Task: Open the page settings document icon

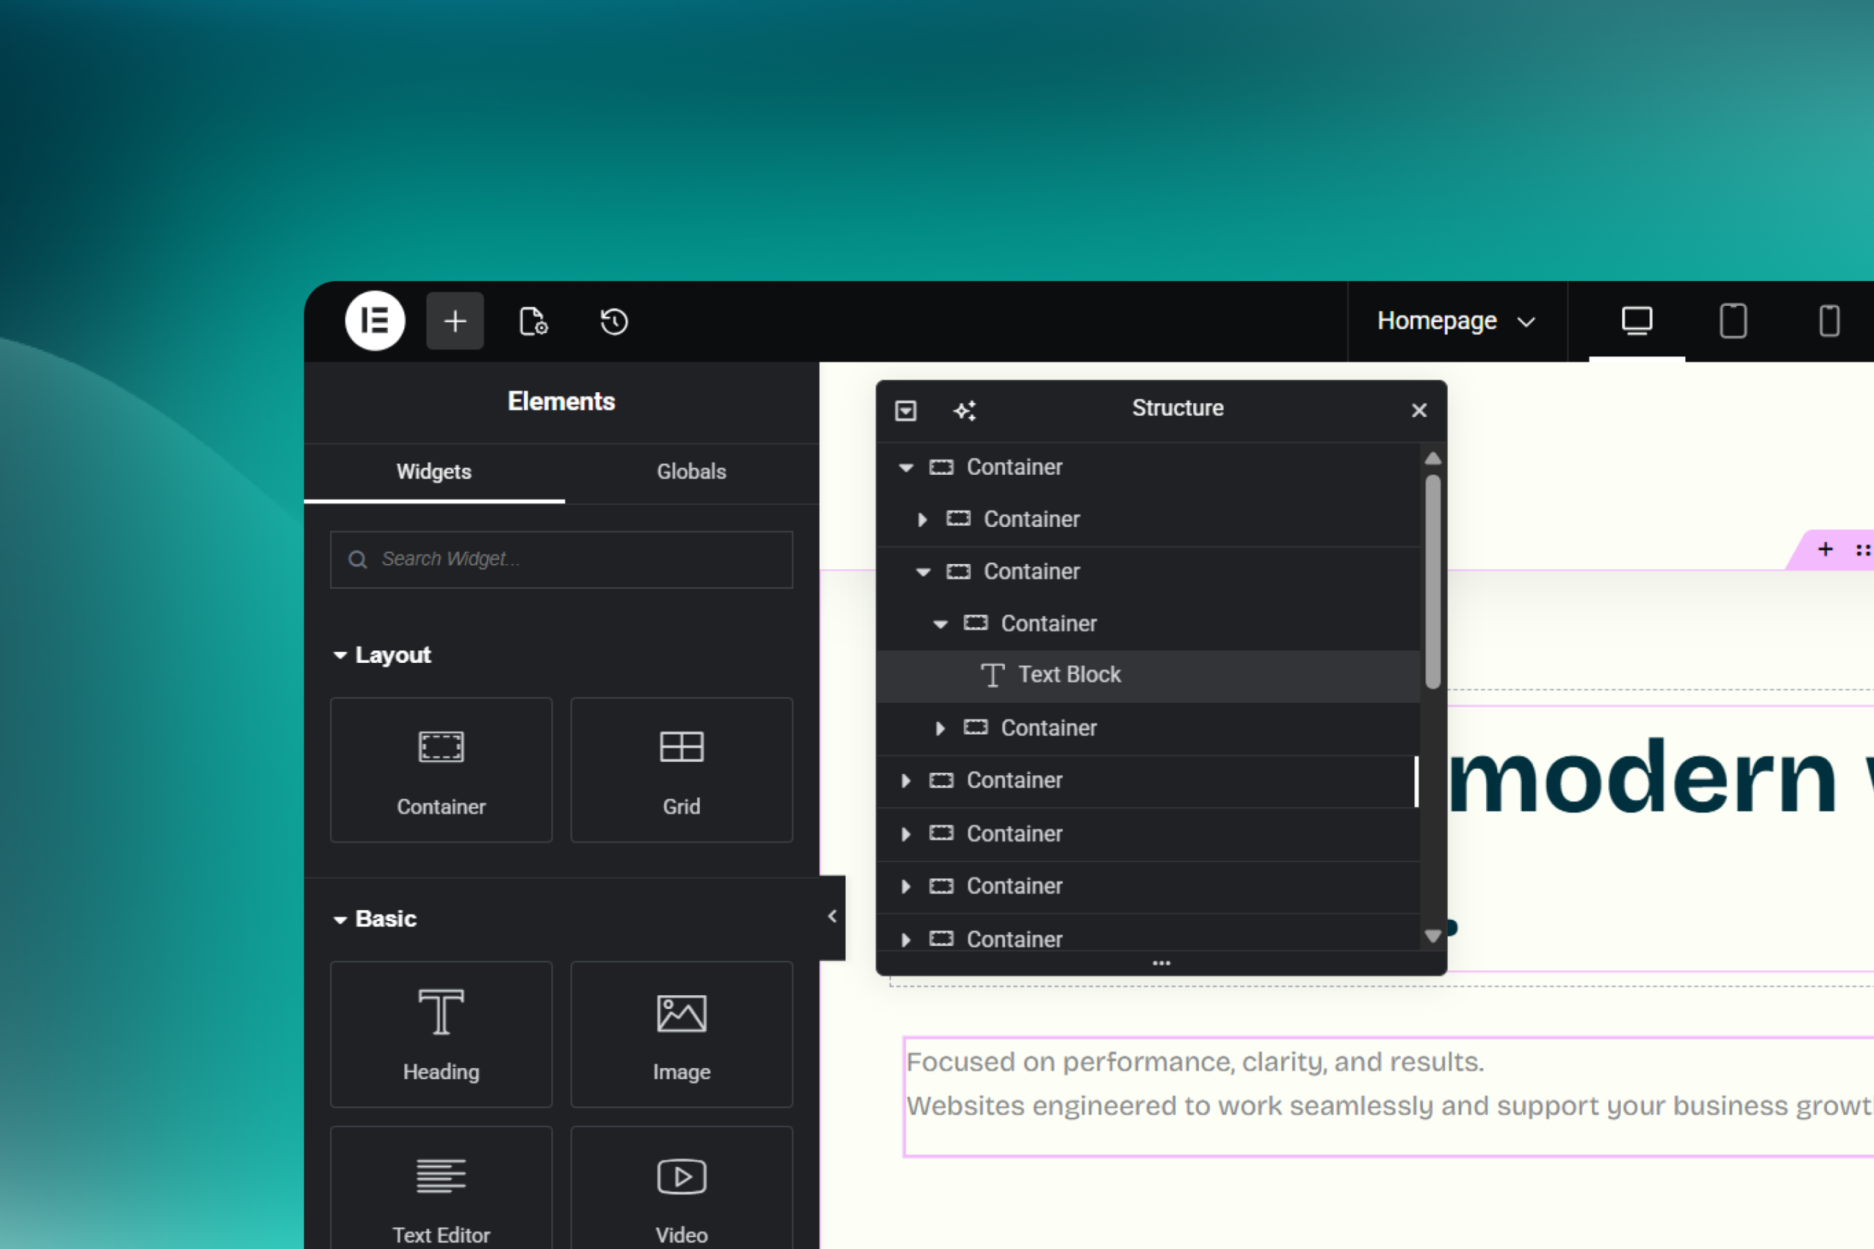Action: (533, 321)
